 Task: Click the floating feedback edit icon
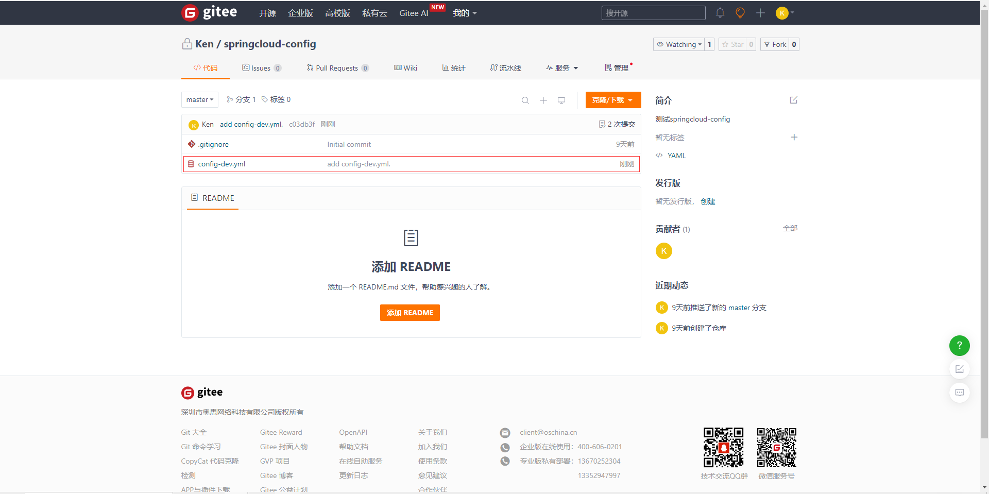tap(959, 369)
